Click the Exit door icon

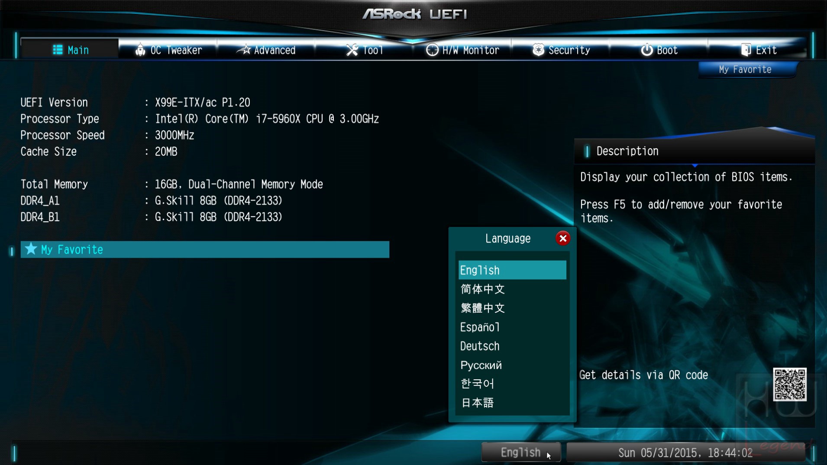[x=746, y=50]
